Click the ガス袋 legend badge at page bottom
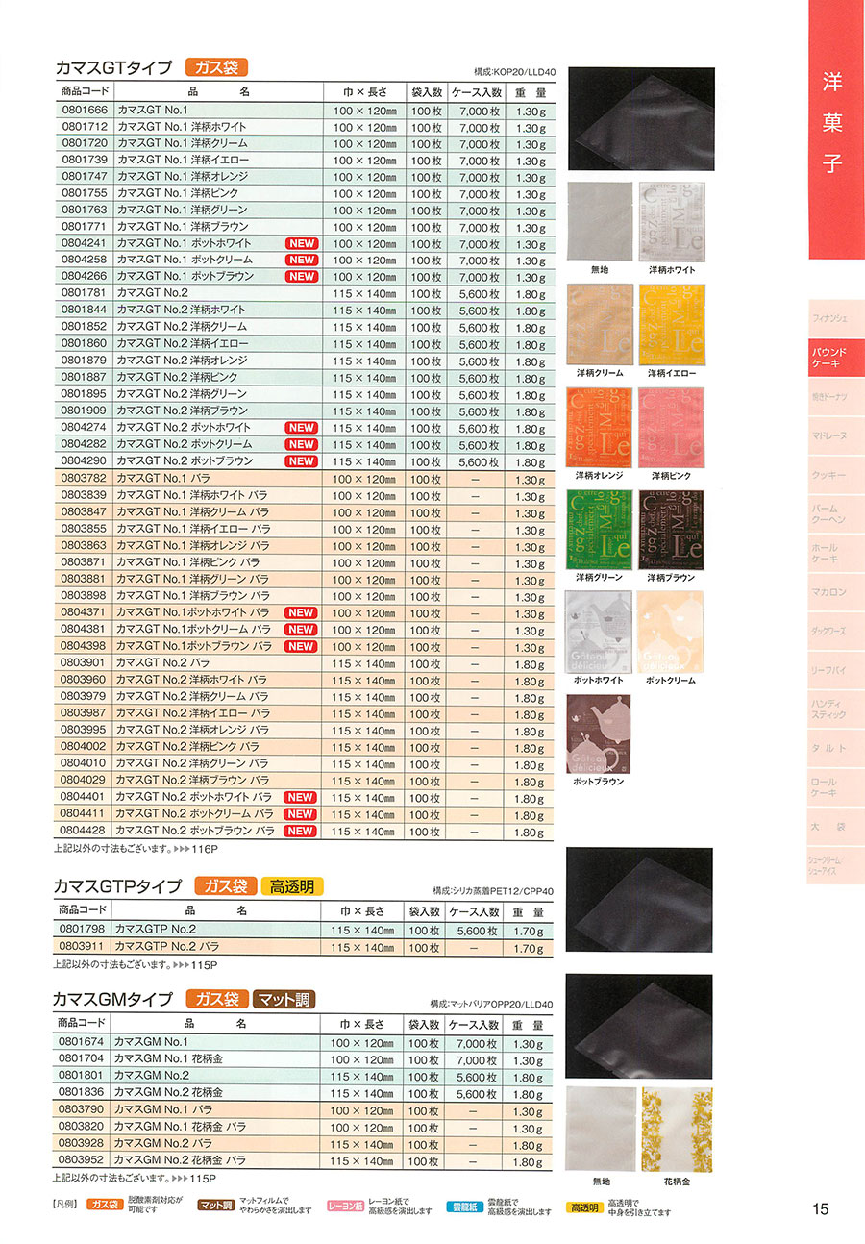The width and height of the screenshot is (865, 1244). coord(104,1206)
